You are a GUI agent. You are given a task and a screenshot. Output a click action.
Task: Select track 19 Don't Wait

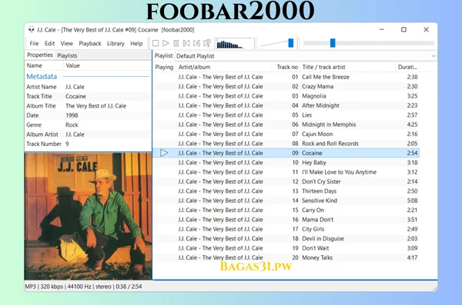(286, 248)
